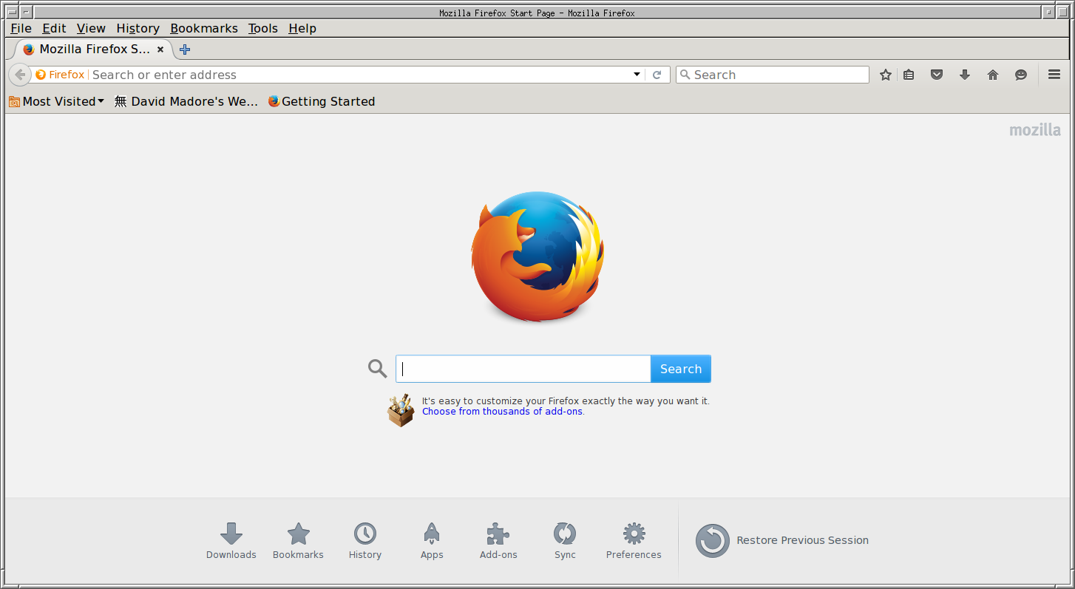1075x589 pixels.
Task: Open the hamburger menu button
Action: click(1054, 75)
